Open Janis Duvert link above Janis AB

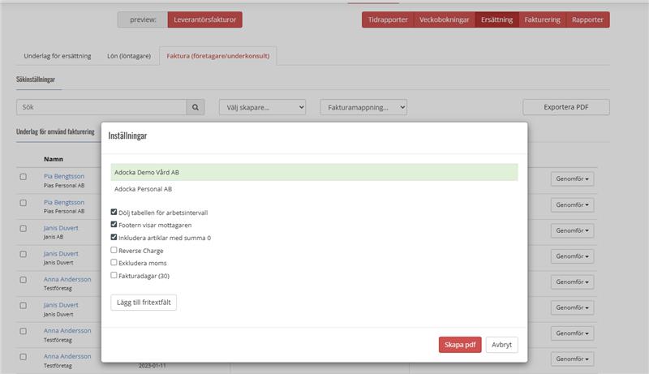pyautogui.click(x=61, y=228)
